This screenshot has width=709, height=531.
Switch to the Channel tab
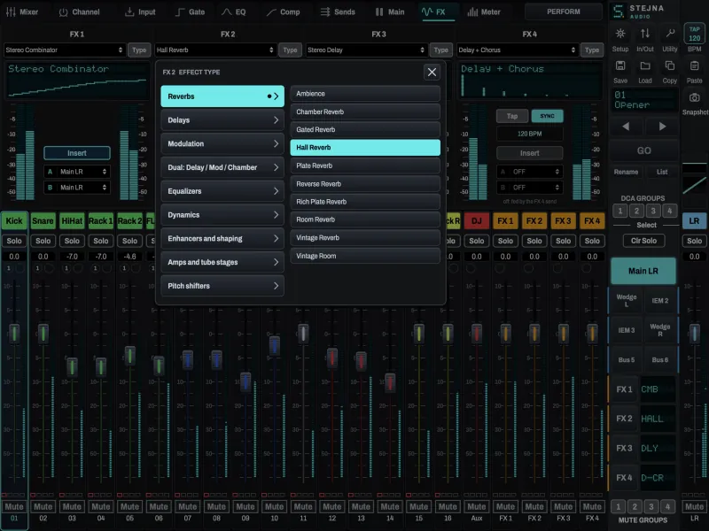79,12
